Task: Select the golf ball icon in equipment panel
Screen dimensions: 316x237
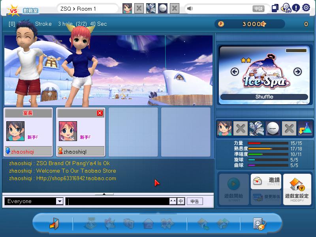Action: point(273,128)
